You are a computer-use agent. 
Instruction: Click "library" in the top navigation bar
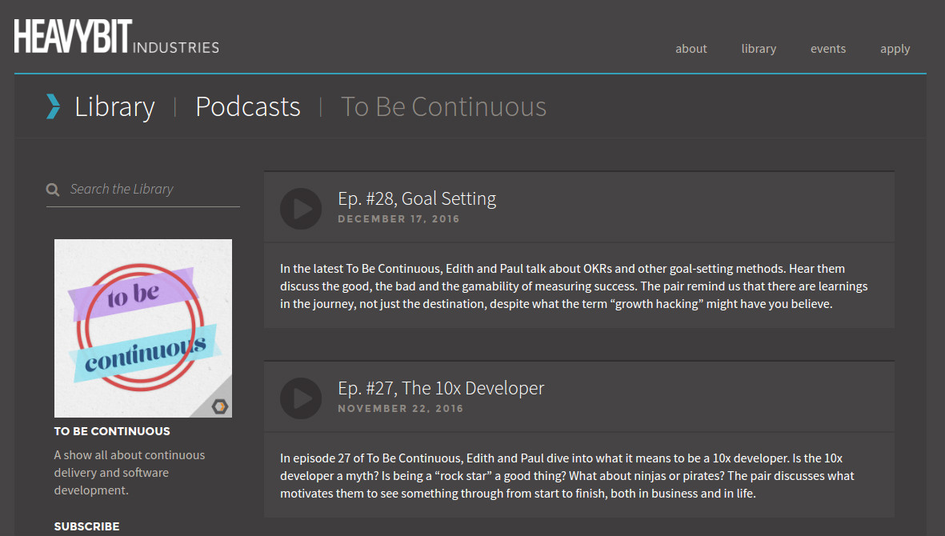click(759, 48)
